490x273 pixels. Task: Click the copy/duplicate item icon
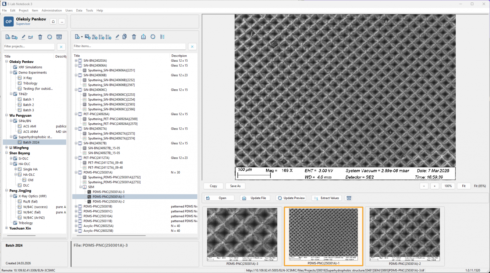pos(125,37)
